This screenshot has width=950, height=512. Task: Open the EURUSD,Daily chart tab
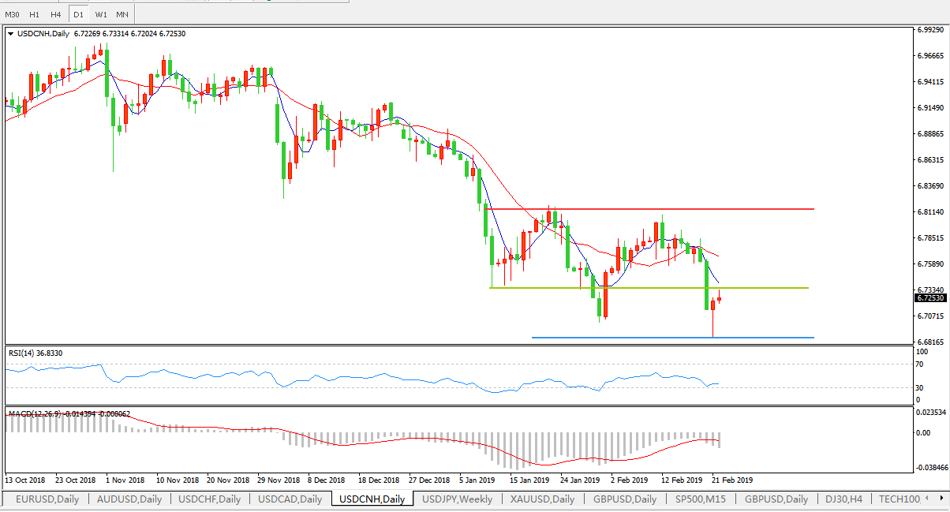45,499
